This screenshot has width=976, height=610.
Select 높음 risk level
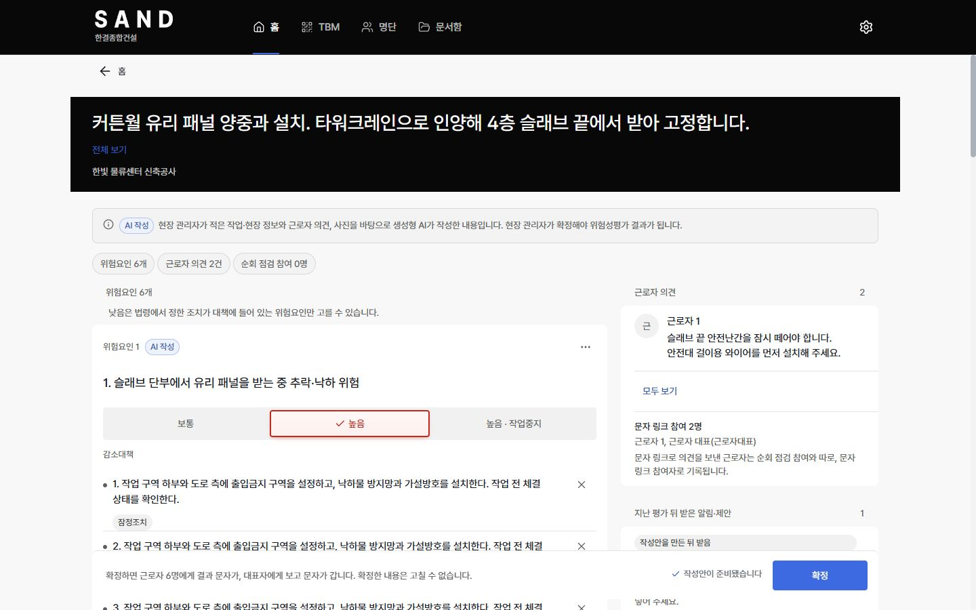click(x=350, y=424)
